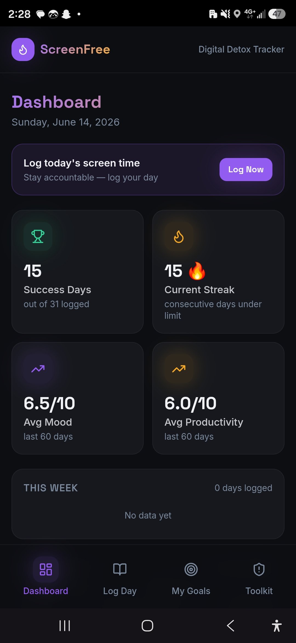
Task: Tap the orange flame streak icon
Action: tap(179, 236)
